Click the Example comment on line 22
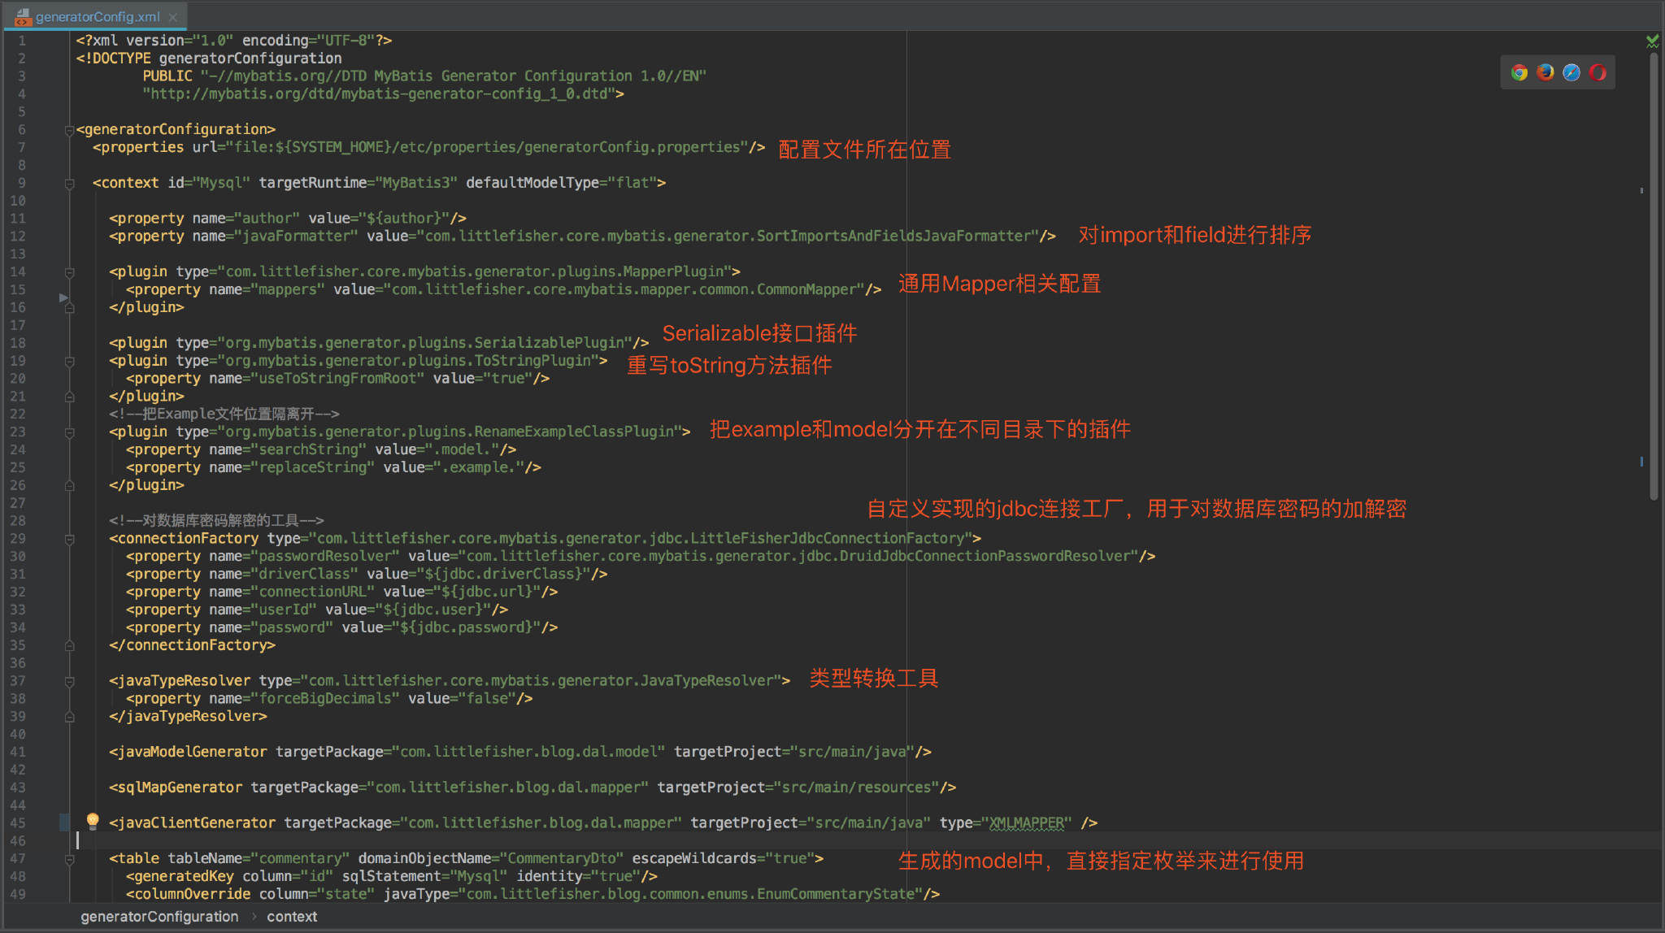This screenshot has height=933, width=1665. point(224,414)
